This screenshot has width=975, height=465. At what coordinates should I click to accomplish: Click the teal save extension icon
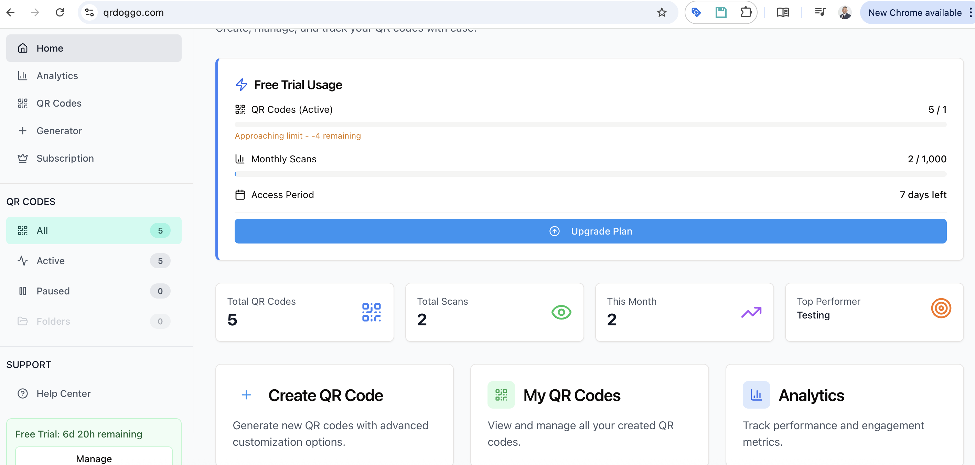click(721, 12)
